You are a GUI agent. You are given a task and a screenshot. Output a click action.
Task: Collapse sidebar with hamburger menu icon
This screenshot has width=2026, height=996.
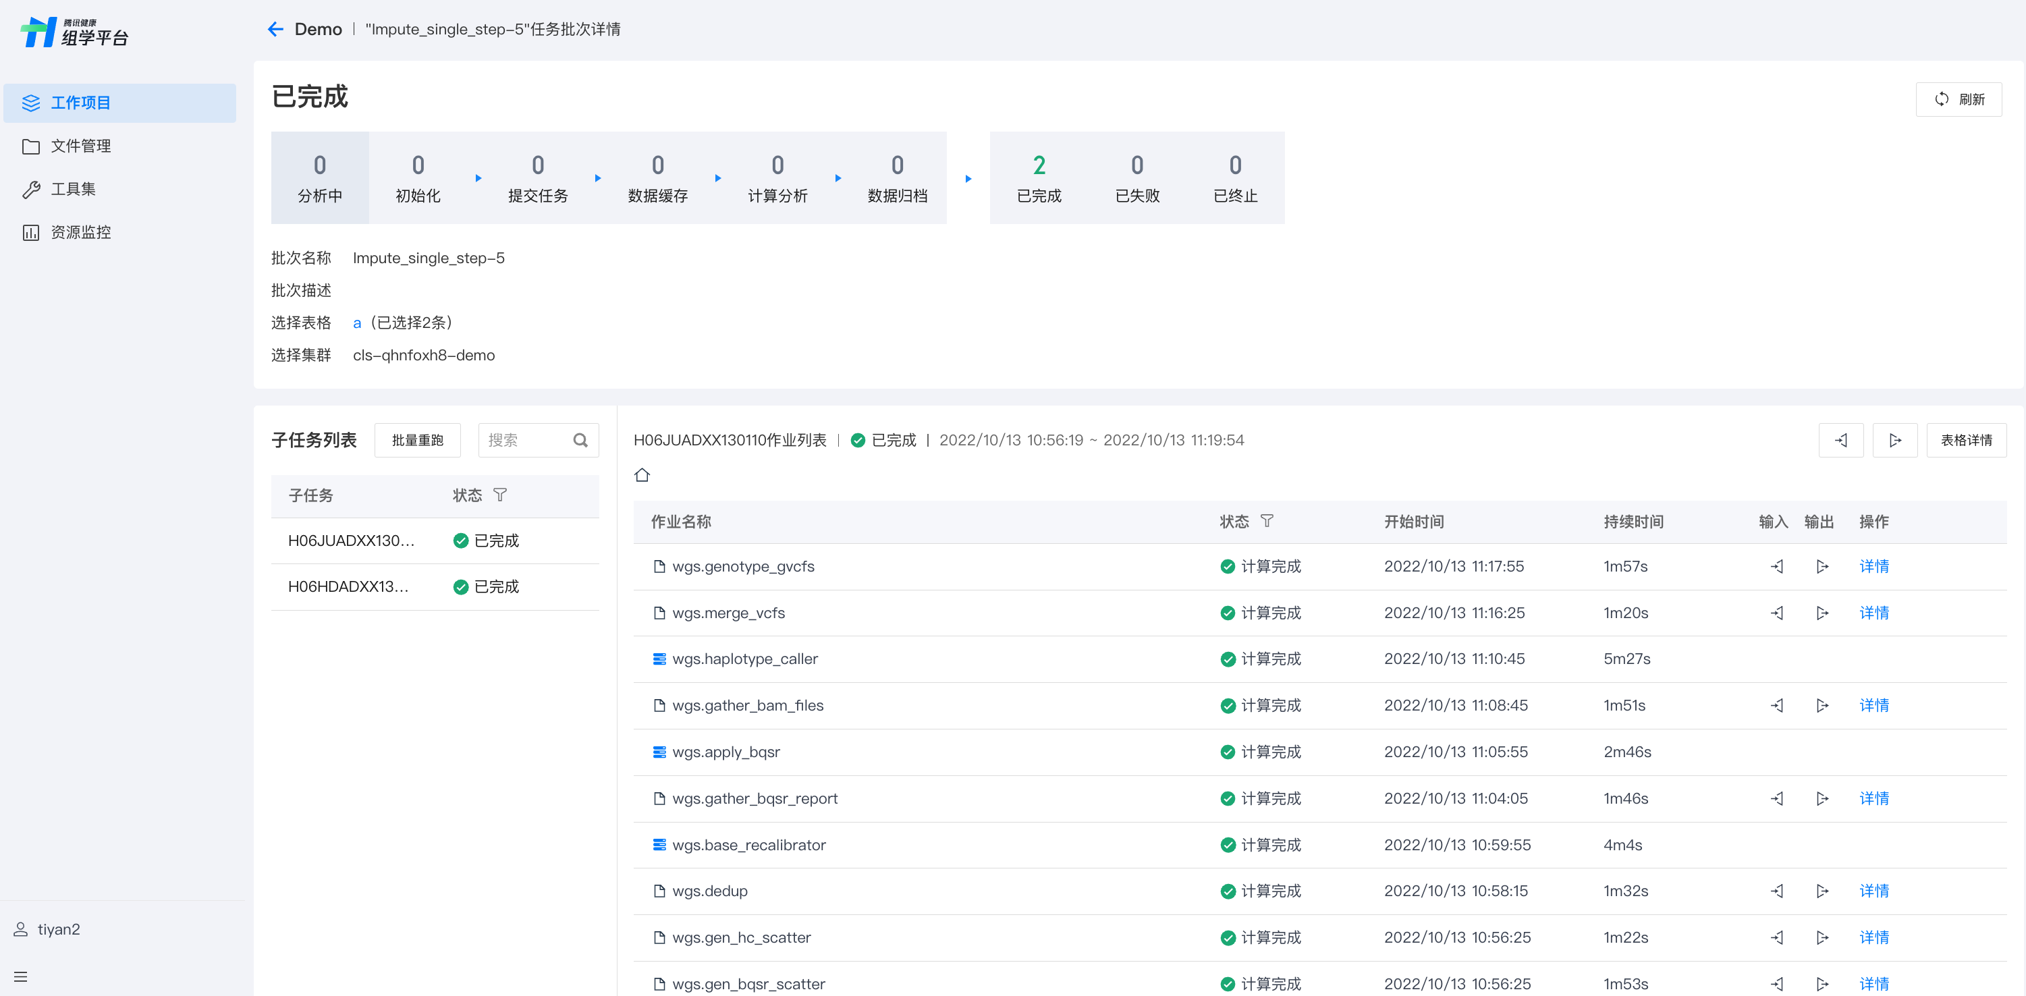pyautogui.click(x=20, y=976)
